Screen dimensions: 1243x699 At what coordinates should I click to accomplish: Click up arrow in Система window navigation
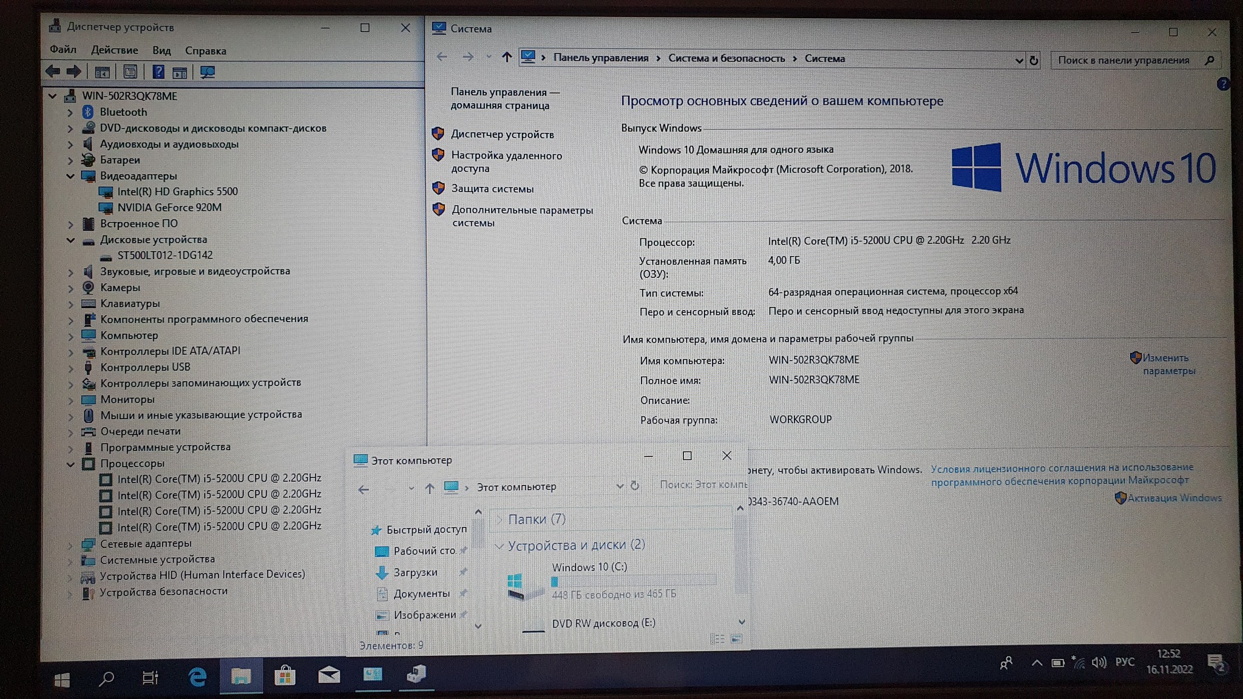506,57
